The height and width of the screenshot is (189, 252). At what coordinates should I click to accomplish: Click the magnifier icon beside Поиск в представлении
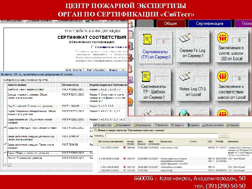[x=96, y=130]
